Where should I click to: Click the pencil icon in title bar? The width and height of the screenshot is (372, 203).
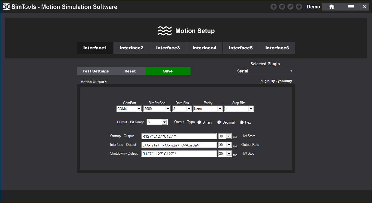click(290, 7)
